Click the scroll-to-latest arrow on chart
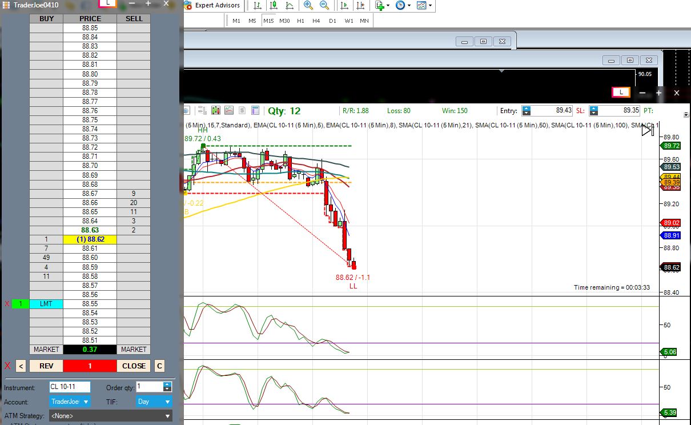Viewport: 691px width, 425px height. tap(647, 130)
